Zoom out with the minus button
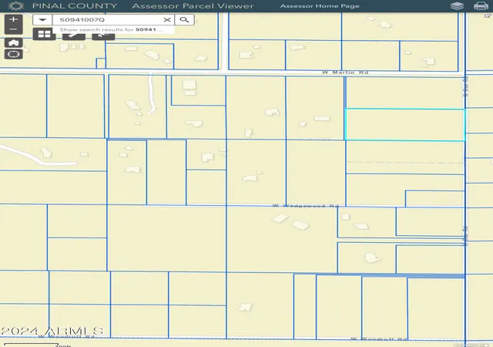Screen dimensions: 493x347 (x=14, y=29)
